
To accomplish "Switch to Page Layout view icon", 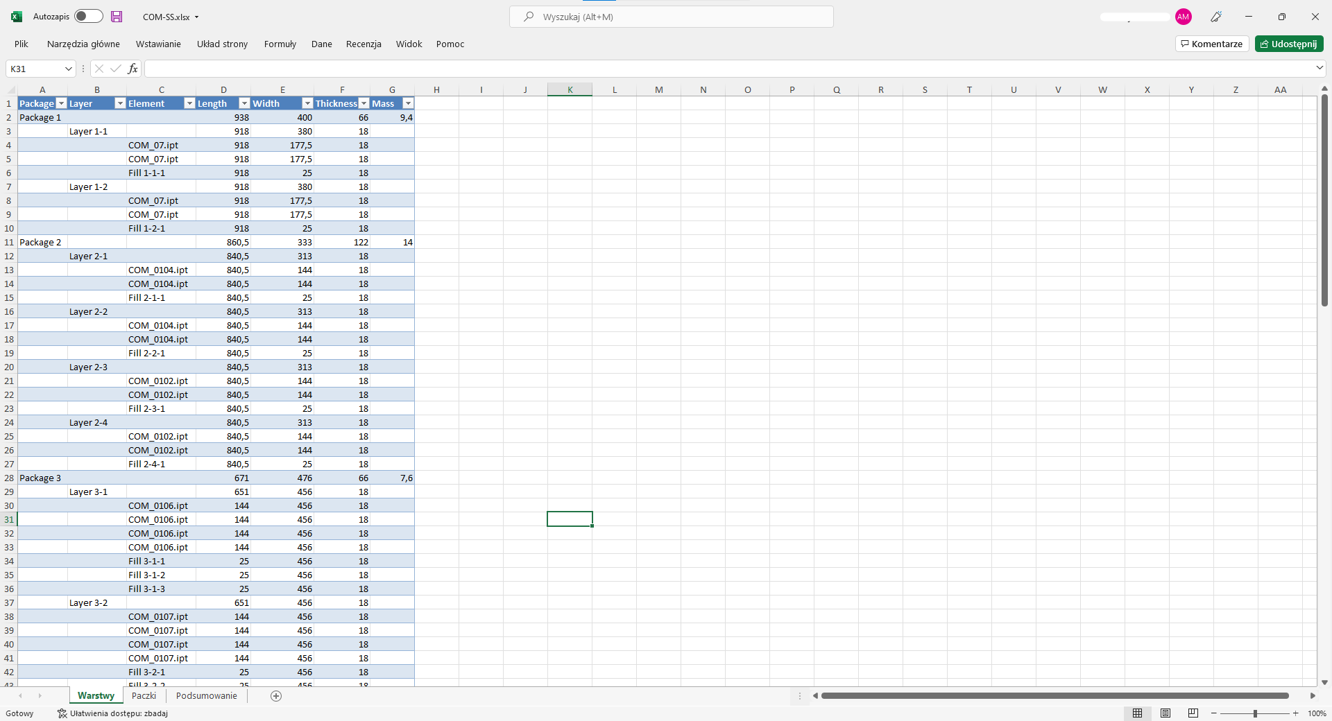I will click(x=1165, y=713).
